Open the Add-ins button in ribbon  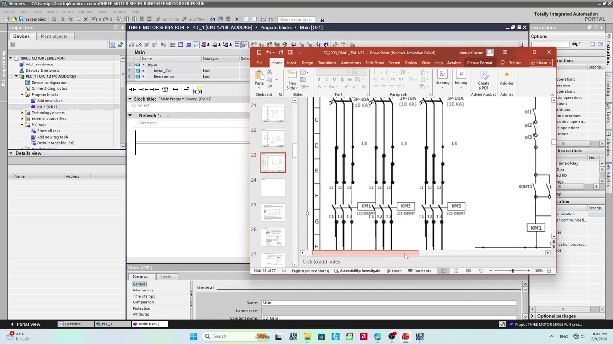point(507,78)
